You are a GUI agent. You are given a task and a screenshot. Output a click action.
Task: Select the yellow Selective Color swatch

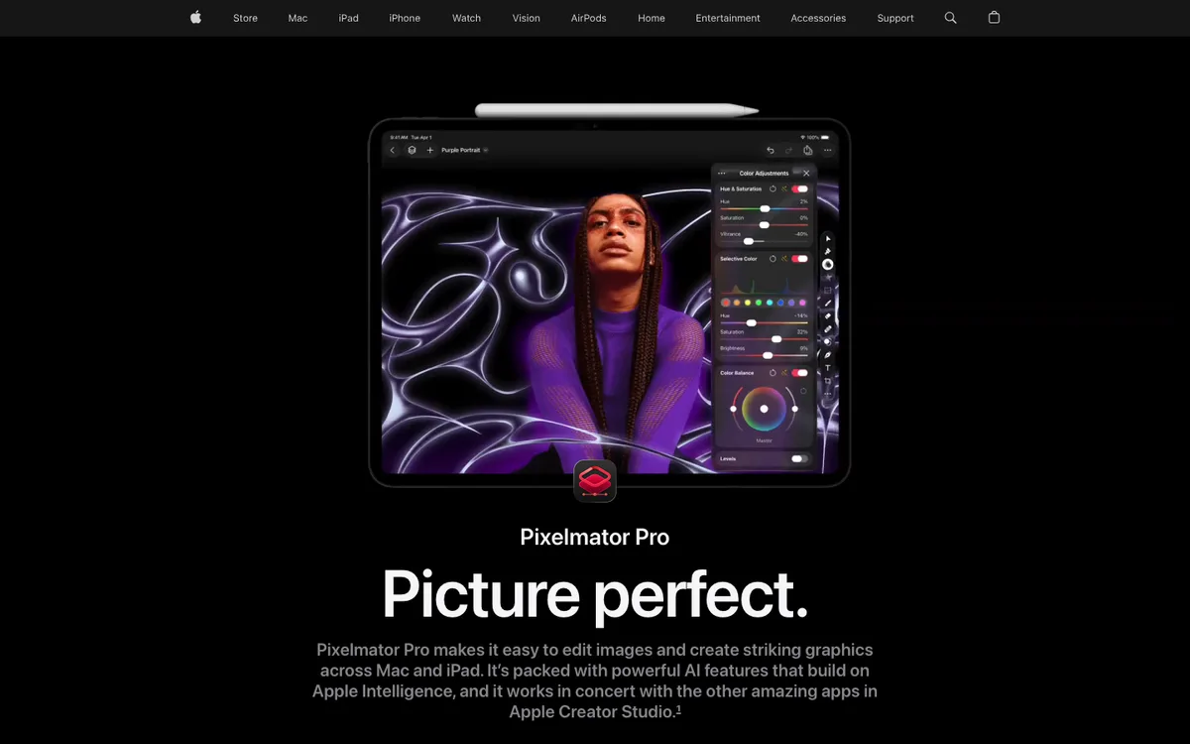[x=748, y=303]
